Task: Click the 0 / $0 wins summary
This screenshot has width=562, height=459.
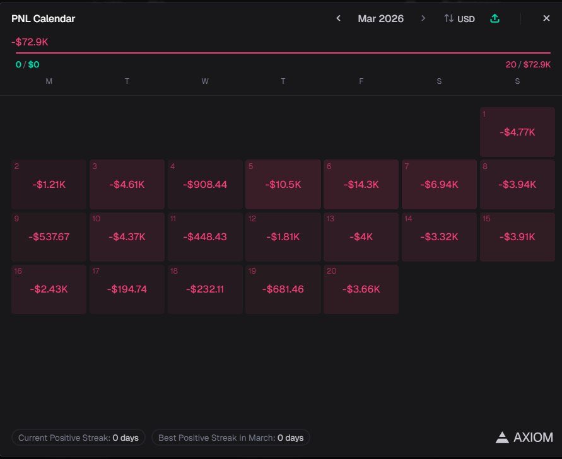Action: (28, 64)
